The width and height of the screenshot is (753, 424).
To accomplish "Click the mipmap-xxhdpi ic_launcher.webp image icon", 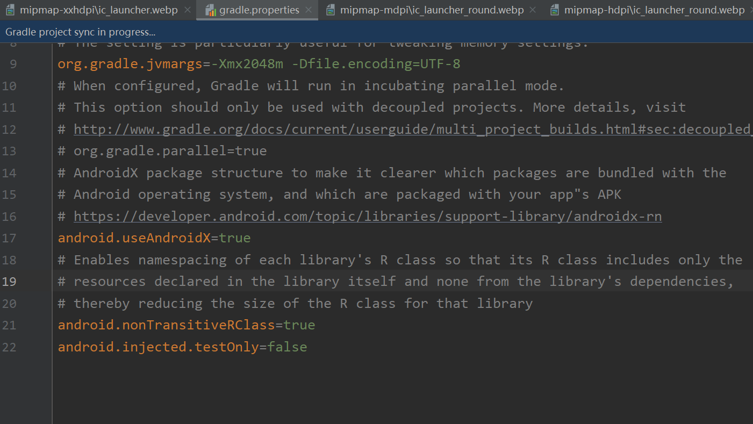I will click(x=11, y=10).
